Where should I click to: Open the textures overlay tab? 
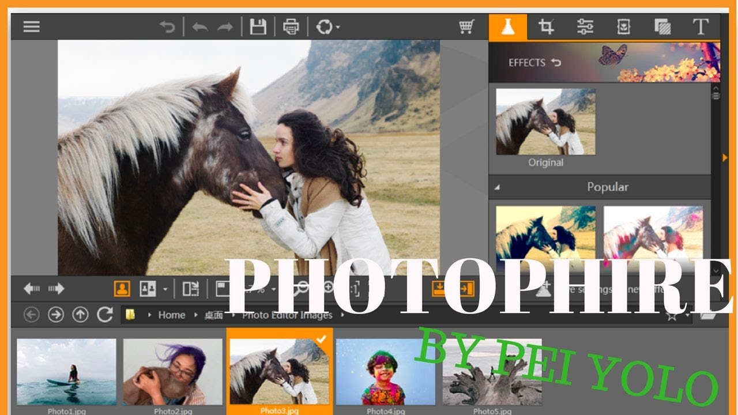pyautogui.click(x=662, y=27)
